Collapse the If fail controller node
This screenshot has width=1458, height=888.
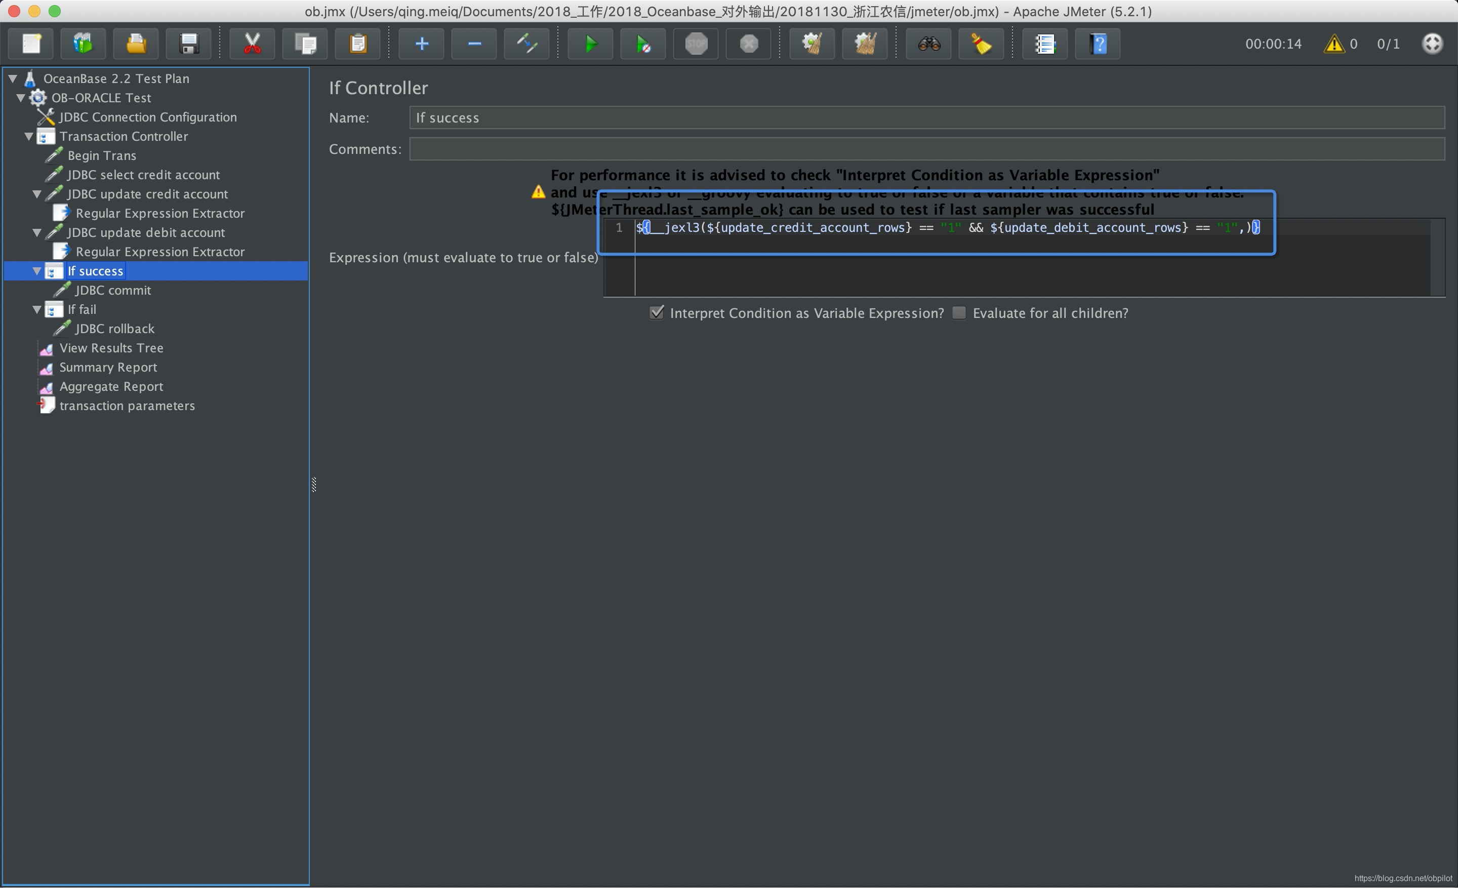[36, 309]
